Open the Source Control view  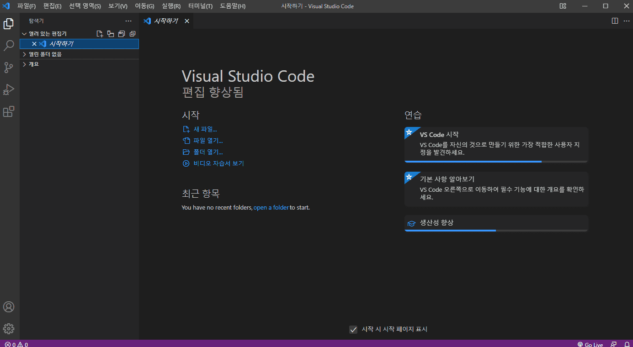pos(8,68)
